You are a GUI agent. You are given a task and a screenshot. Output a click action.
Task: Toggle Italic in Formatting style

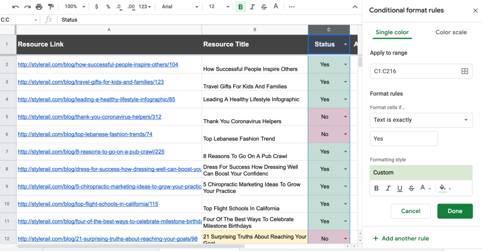click(388, 188)
